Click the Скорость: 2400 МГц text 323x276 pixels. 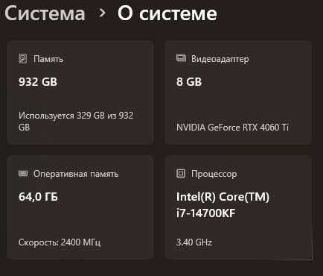[x=60, y=242]
